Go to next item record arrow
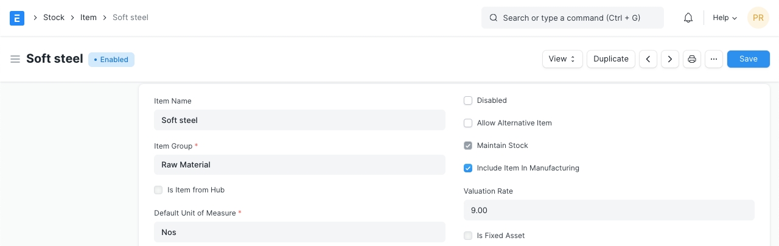The width and height of the screenshot is (779, 246). (670, 59)
